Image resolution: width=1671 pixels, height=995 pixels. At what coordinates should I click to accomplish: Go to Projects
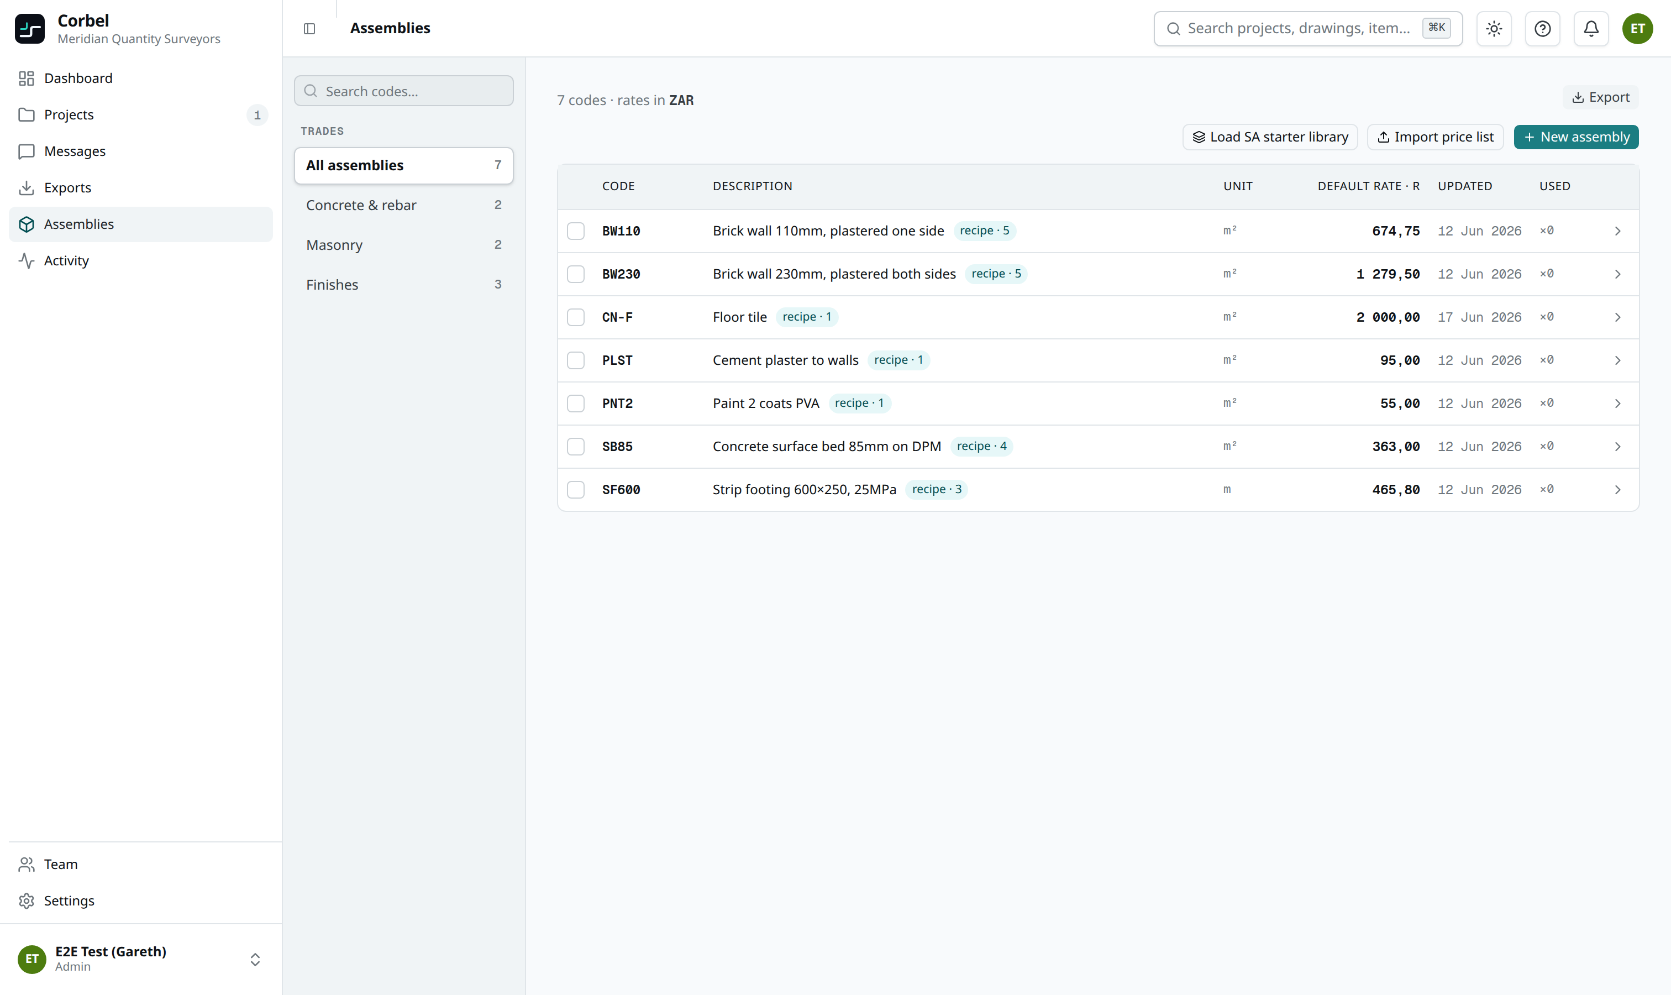click(x=141, y=114)
